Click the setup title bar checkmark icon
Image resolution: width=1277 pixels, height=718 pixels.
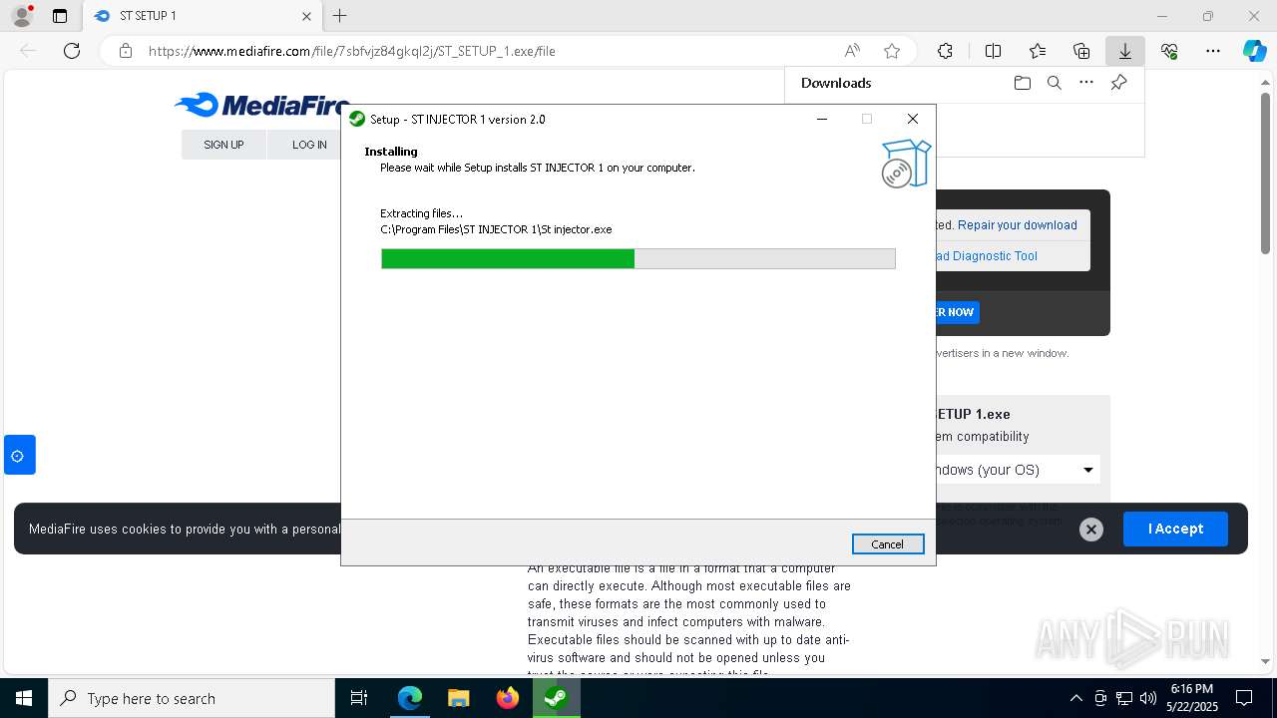(357, 119)
